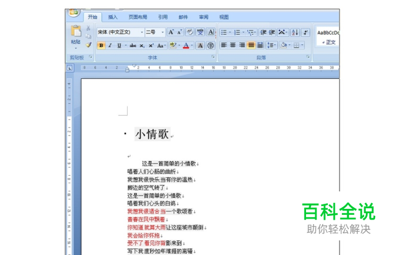Viewport: 405px width, 255px height.
Task: Click the Phonetic Guide (文) icon
Action: coord(200,32)
